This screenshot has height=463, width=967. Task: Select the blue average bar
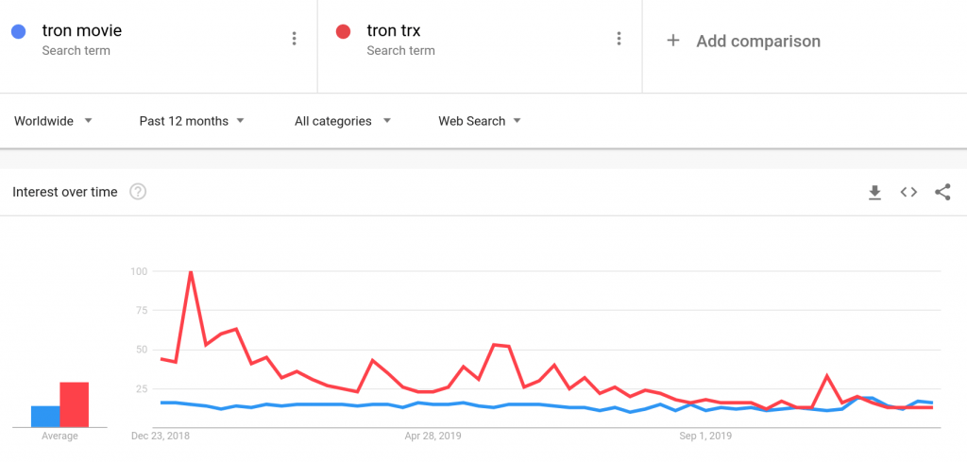click(x=45, y=416)
